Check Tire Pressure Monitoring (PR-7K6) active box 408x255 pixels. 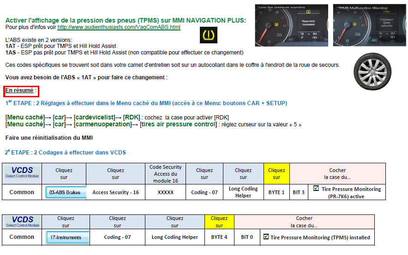(x=316, y=189)
